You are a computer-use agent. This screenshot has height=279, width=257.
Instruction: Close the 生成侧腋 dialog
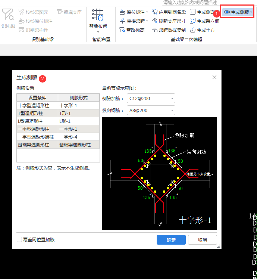[x=214, y=77]
